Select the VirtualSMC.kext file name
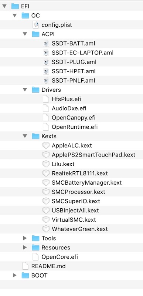This screenshot has height=296, width=143. pyautogui.click(x=74, y=219)
